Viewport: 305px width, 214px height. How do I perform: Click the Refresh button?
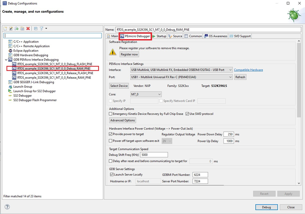[x=240, y=77]
